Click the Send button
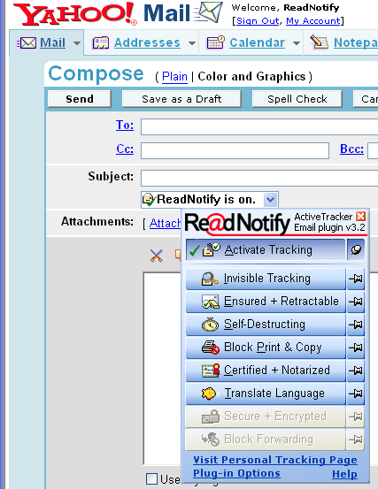378x489 pixels. (x=80, y=99)
